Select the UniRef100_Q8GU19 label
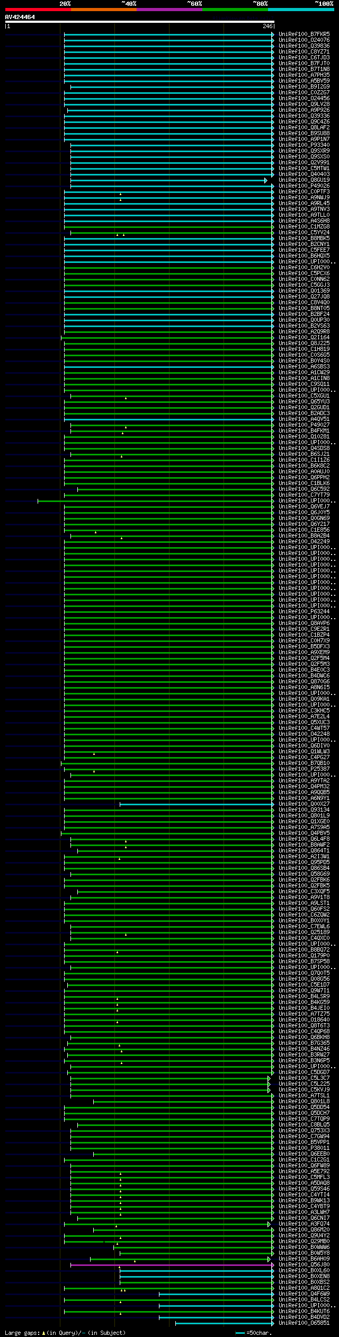Viewport: 339px width, 1337px height. coord(304,180)
